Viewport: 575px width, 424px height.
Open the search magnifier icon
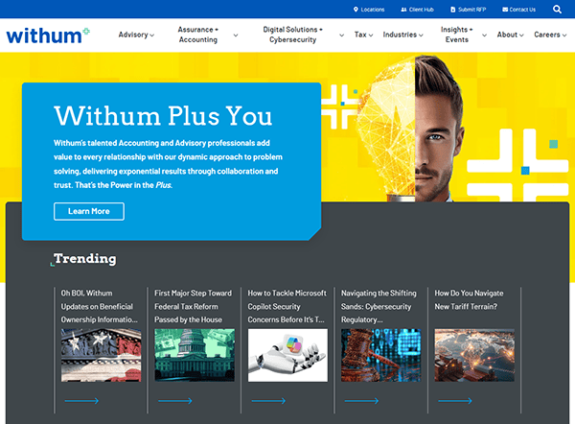point(557,10)
